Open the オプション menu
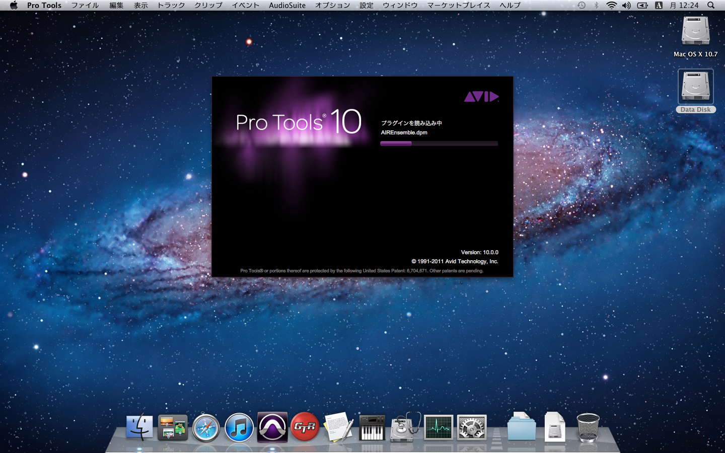The height and width of the screenshot is (453, 725). click(x=332, y=5)
